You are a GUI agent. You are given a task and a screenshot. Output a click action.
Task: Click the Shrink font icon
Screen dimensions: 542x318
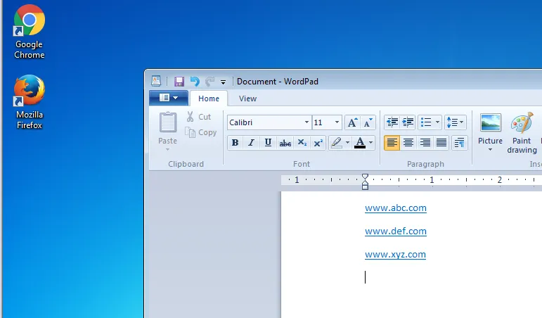[x=368, y=122]
